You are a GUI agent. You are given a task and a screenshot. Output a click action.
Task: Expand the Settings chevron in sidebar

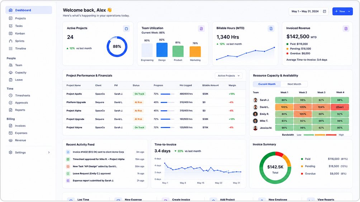pos(49,153)
